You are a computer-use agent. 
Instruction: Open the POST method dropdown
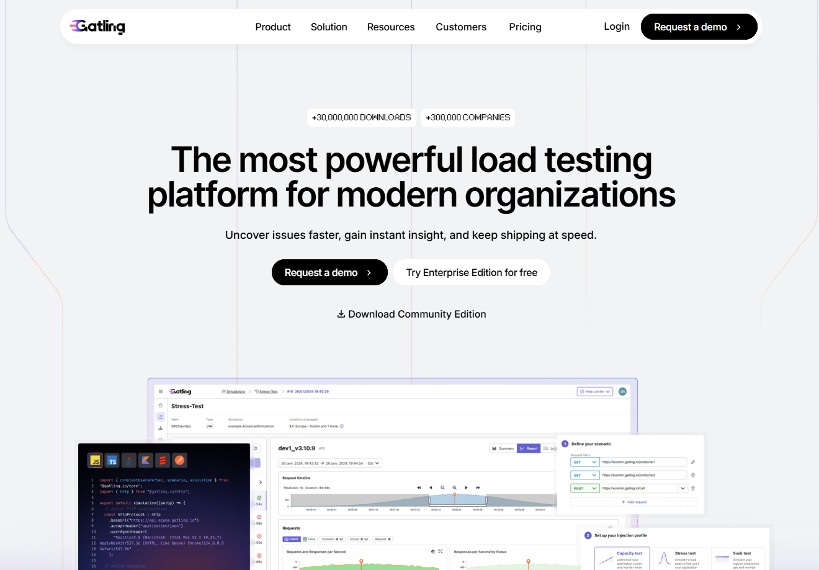(x=584, y=489)
